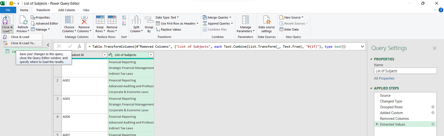Open filter dropdown on Student ID column
444x136 pixels.
(105, 55)
